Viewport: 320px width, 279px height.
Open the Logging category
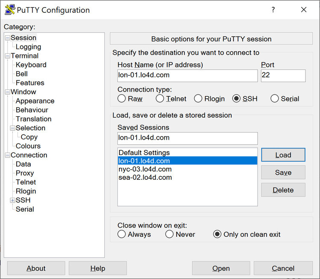[x=28, y=47]
